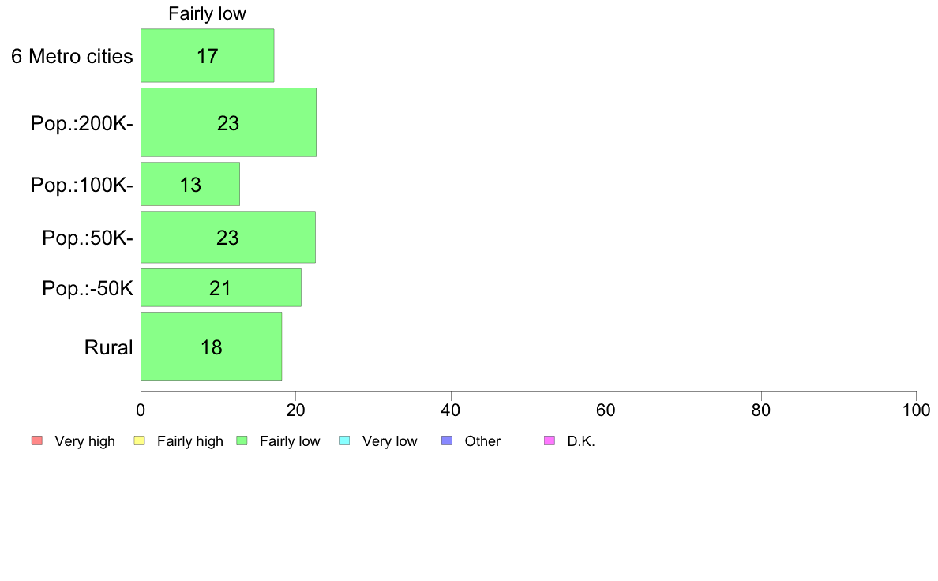Click the Very high legend text
Screen dimensions: 938x581
tap(85, 441)
